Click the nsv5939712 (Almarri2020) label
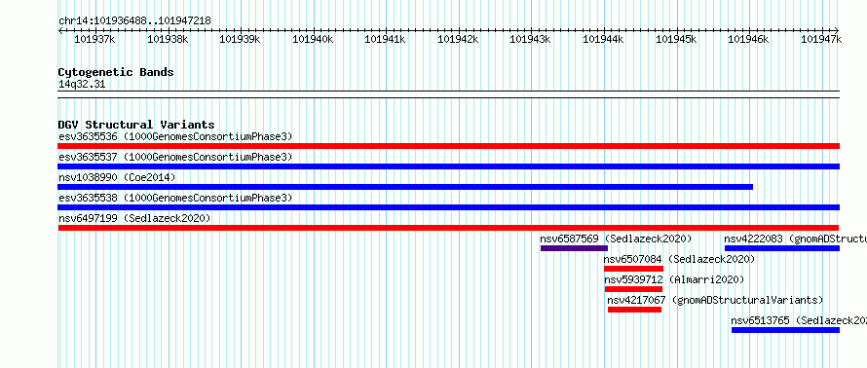The width and height of the screenshot is (867, 368). coord(674,279)
